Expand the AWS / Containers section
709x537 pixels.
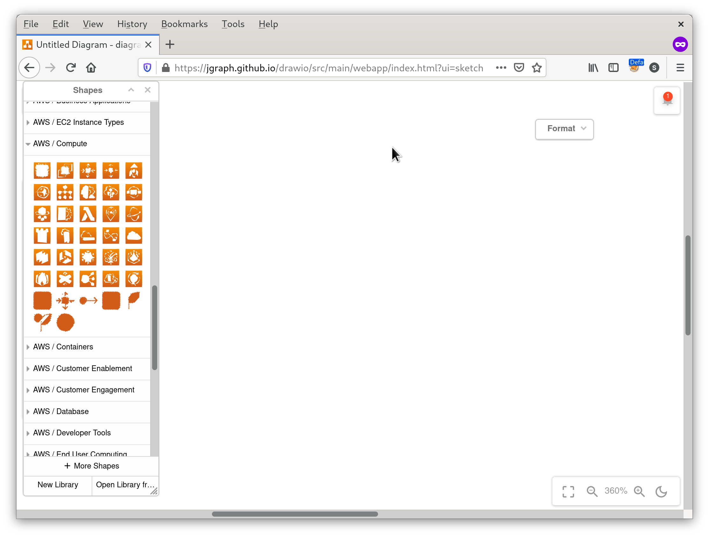(63, 347)
